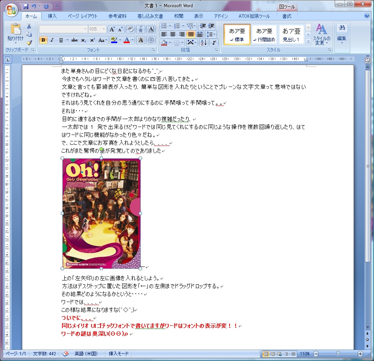The image size is (374, 361).
Task: Click the phonetic guide (ruby) icon
Action: pos(141,29)
